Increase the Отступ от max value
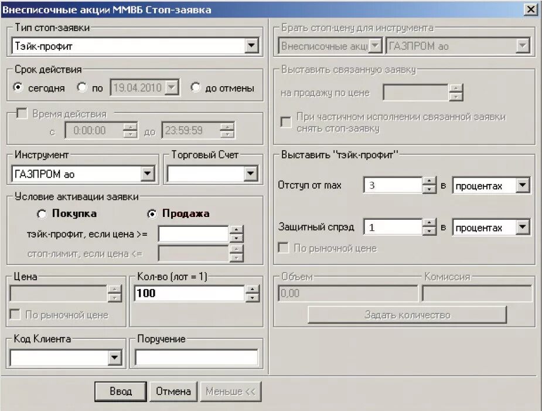The width and height of the screenshot is (542, 411). (x=429, y=181)
